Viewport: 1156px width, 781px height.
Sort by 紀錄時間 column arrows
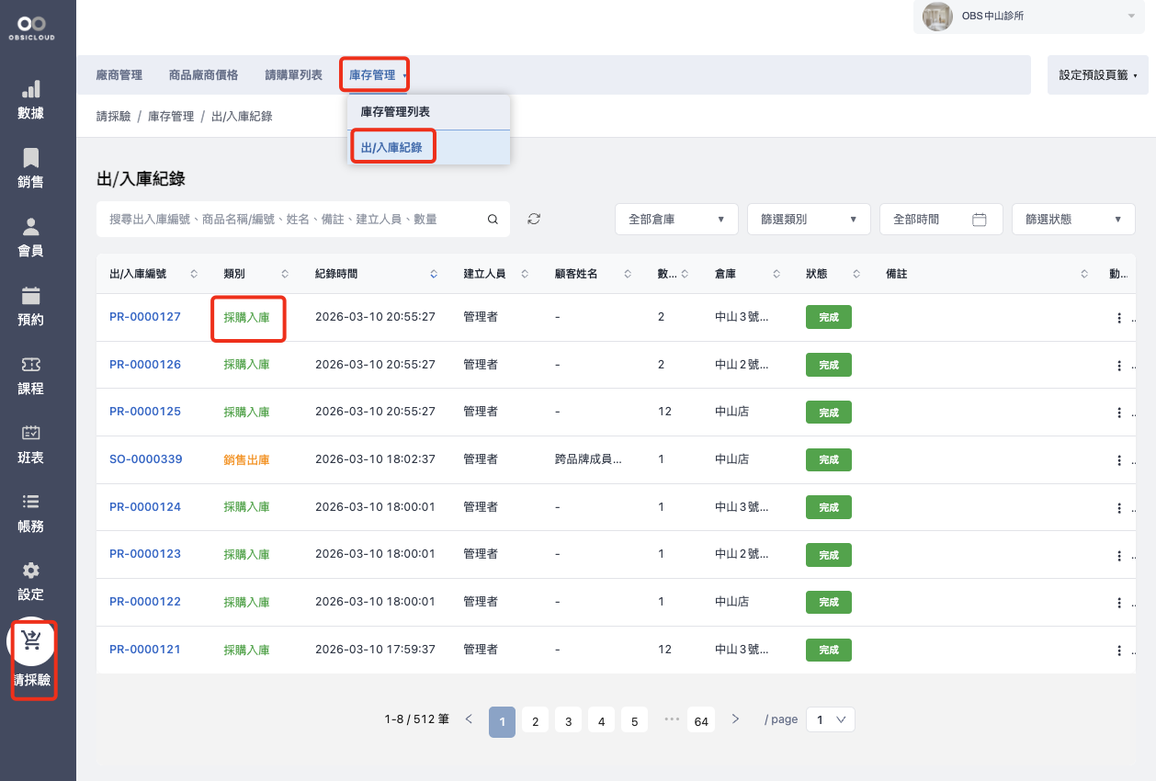[x=434, y=274]
